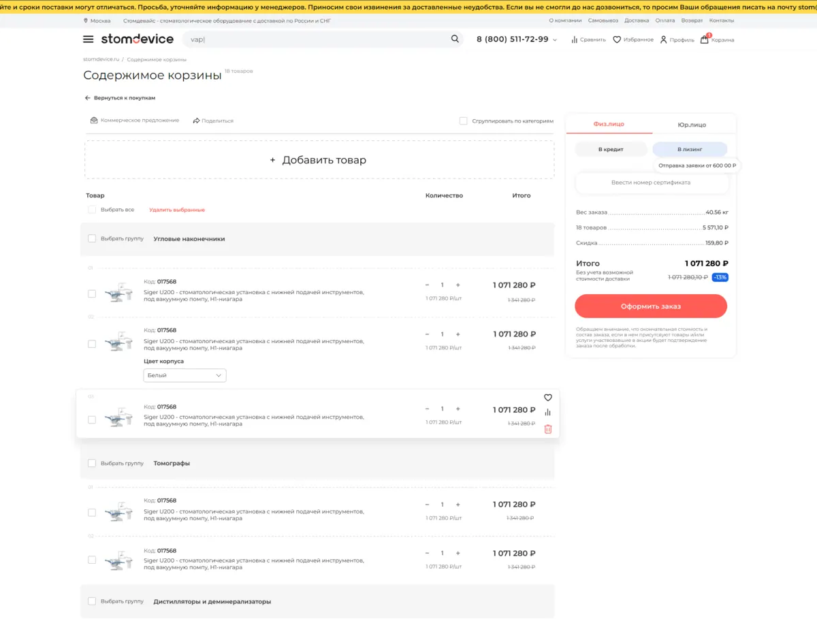Increase quantity of item with Цвет корпуса
Image resolution: width=817 pixels, height=619 pixels.
(x=458, y=334)
